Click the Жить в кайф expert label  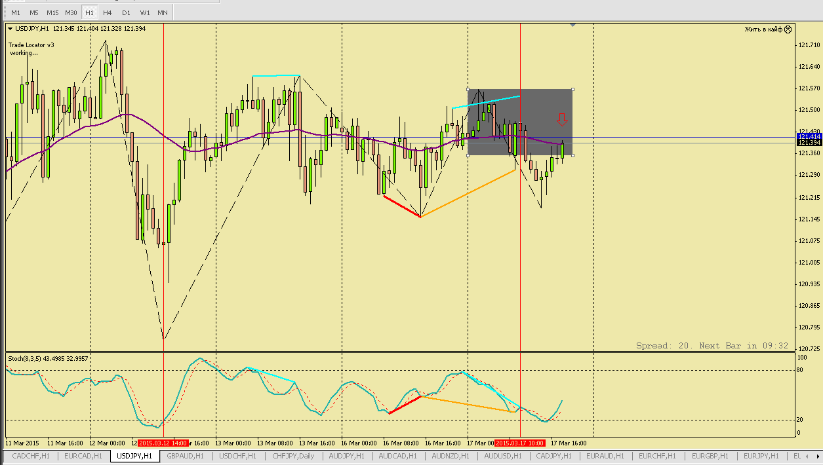point(763,29)
